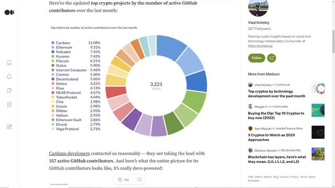Screen dimensions: 335x188
Task: Select Kusama legend color dot
Action: tap(53, 56)
